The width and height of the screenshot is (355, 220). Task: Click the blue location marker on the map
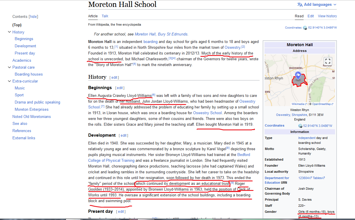coord(298,76)
